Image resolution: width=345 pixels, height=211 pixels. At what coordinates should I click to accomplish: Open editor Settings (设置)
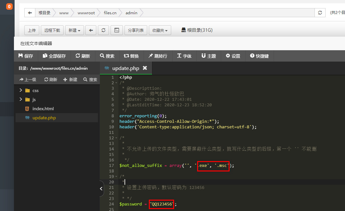coord(233,56)
